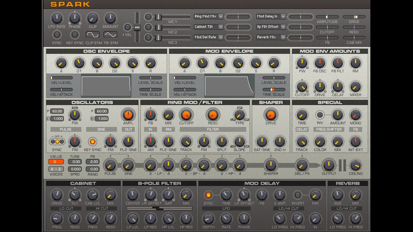
Task: Click the CLIP knob
Action: (93, 18)
